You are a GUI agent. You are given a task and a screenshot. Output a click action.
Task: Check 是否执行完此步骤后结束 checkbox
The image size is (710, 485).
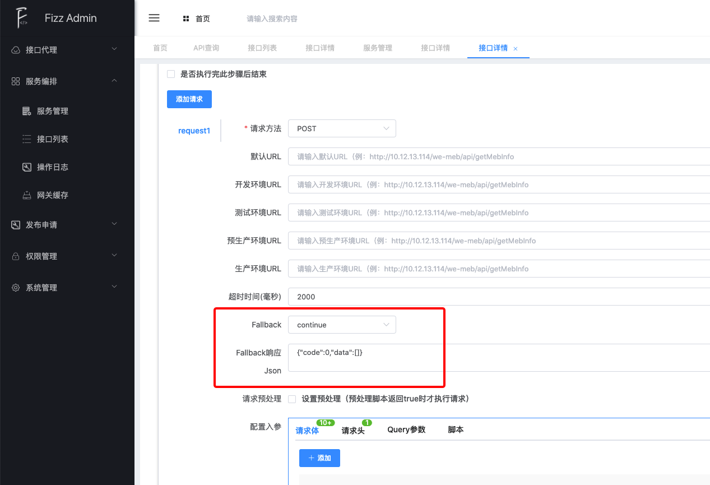[171, 74]
